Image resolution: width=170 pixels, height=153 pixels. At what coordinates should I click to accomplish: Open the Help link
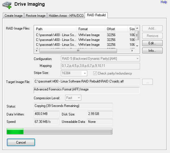click(164, 2)
